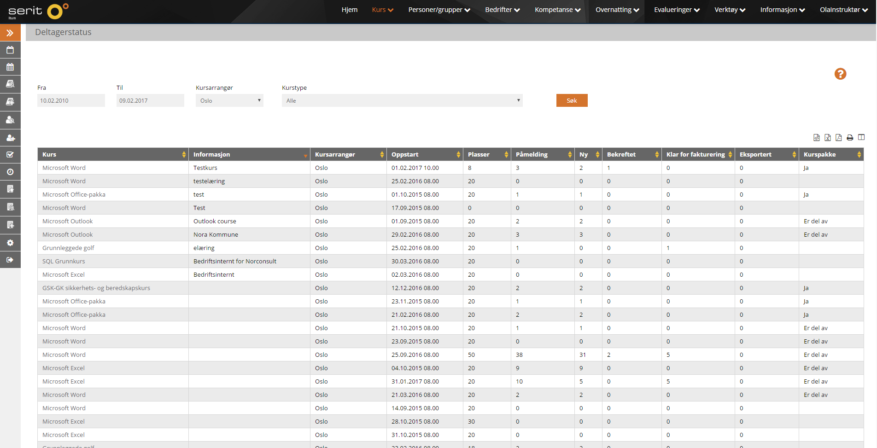
Task: Expand the Personer/grupper menu
Action: pos(439,10)
